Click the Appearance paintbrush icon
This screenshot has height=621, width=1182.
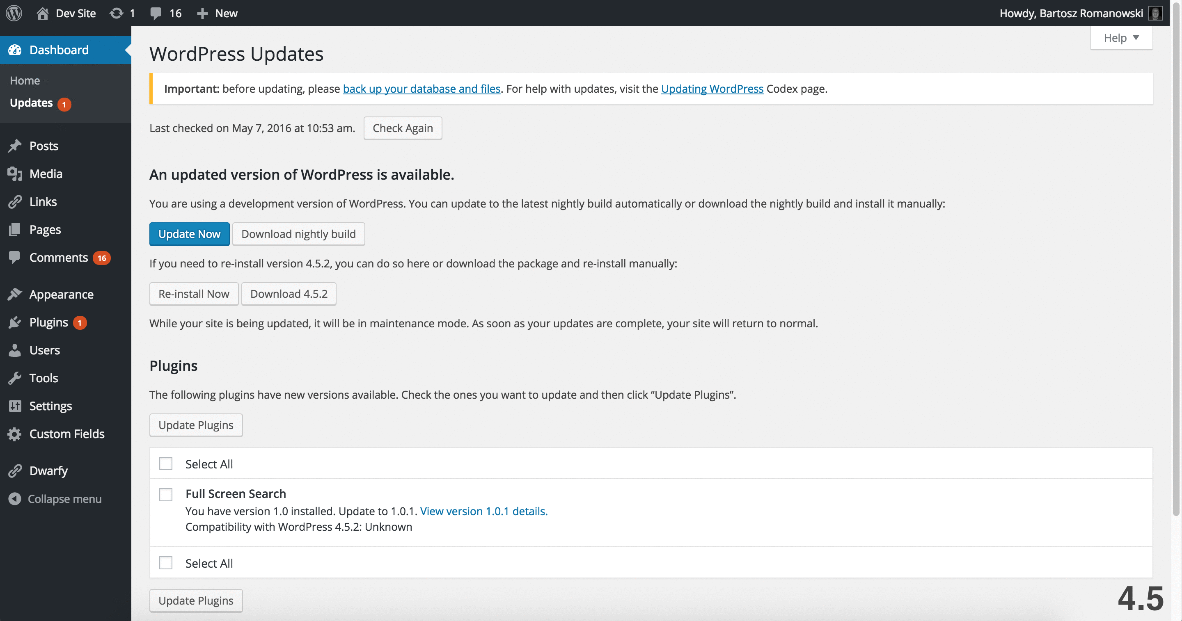pyautogui.click(x=15, y=294)
